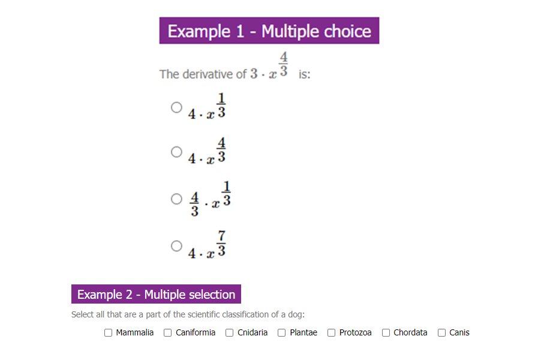Check the Canis checkbox
Viewport: 544px width, 363px height.
[441, 333]
